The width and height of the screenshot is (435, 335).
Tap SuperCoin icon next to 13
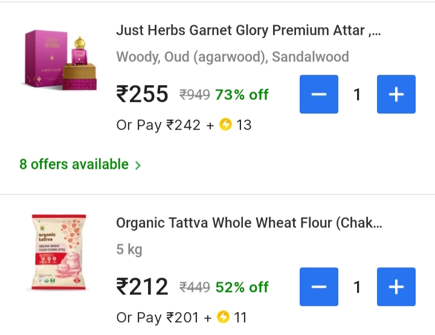[225, 125]
